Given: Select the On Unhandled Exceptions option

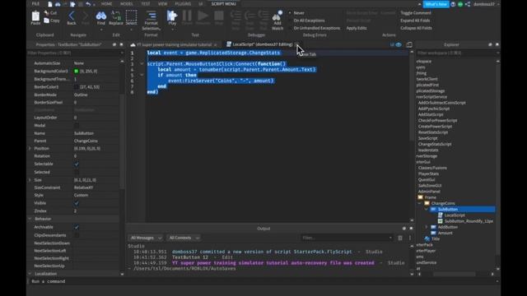Looking at the screenshot, I should [315, 28].
